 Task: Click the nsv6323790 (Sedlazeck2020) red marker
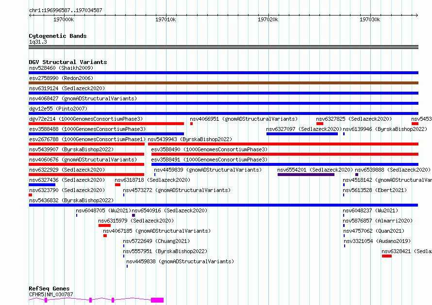click(x=30, y=195)
